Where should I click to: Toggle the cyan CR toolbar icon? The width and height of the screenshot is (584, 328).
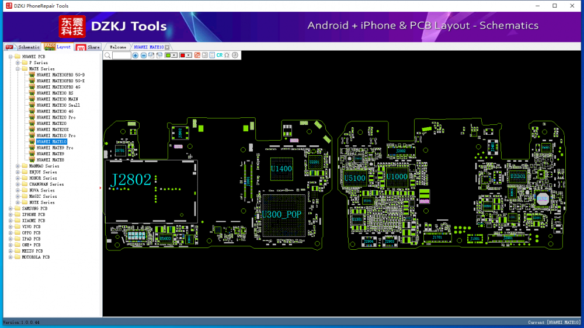[220, 55]
